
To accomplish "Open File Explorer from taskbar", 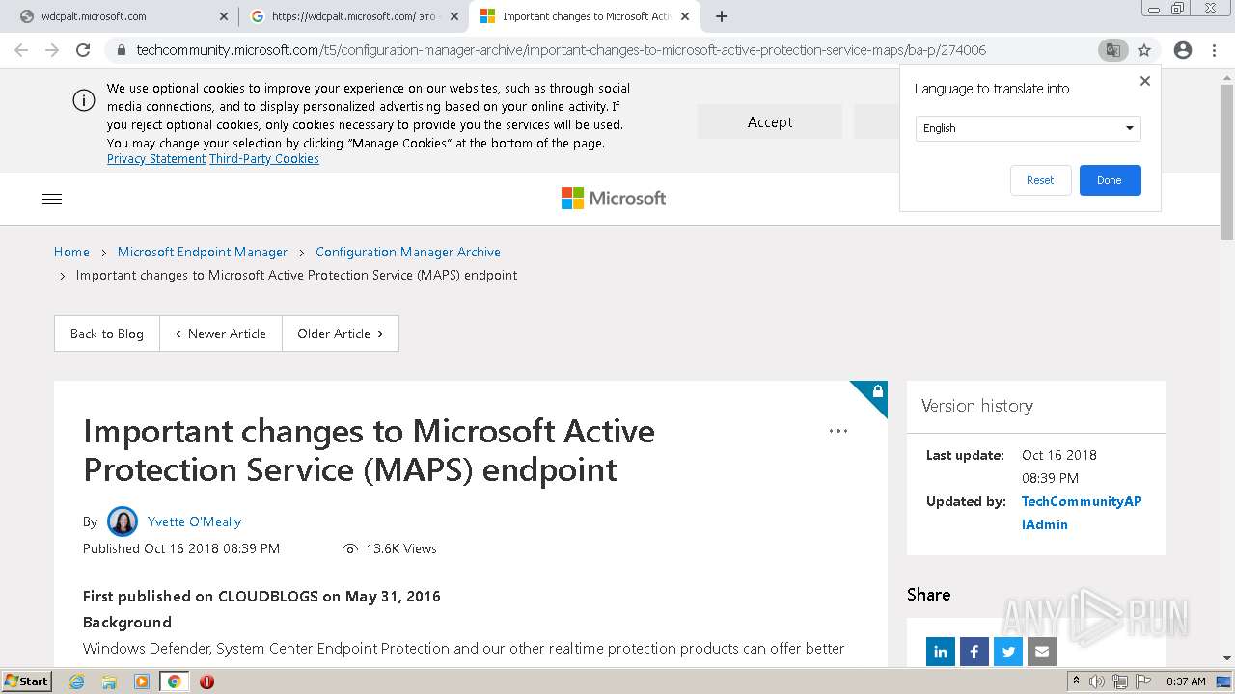I will [109, 681].
